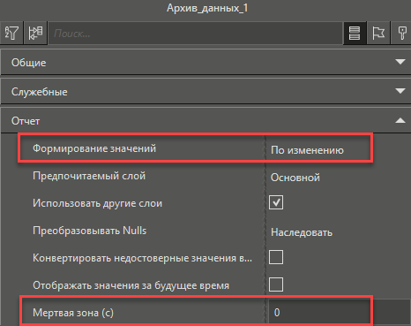Screen dimensions: 411x326
Task: Open Формирование значений dropdown value По изменению
Action: (307, 150)
